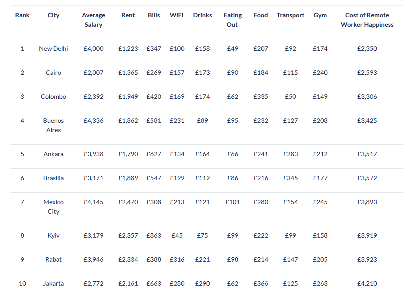Click Brasilia's transport cost £345
Viewport: 411px width, 299px height.
click(290, 178)
